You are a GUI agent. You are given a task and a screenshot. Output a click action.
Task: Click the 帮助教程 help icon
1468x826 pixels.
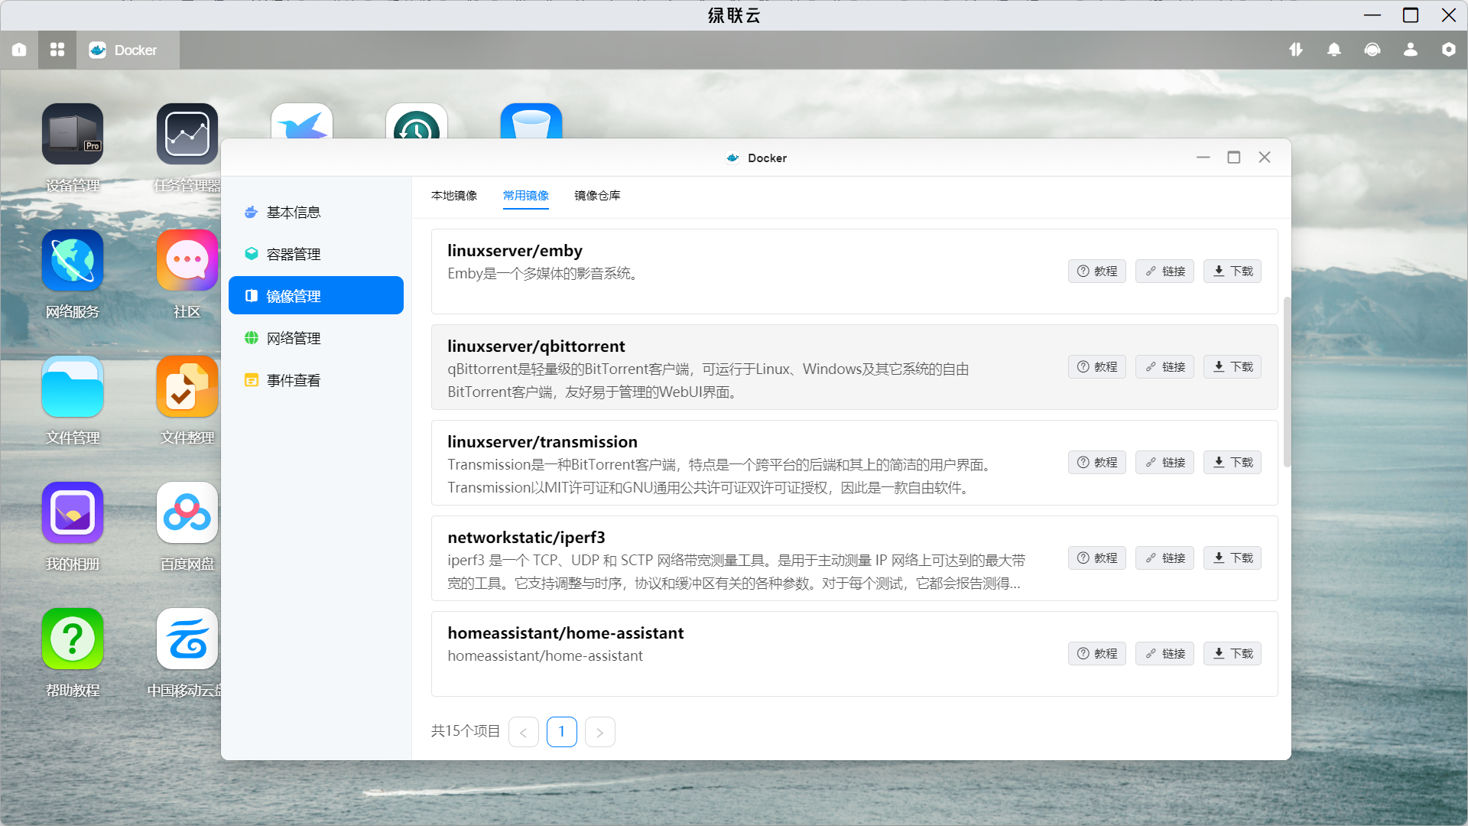coord(73,639)
